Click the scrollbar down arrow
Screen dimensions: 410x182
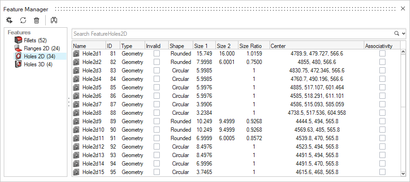click(x=403, y=174)
